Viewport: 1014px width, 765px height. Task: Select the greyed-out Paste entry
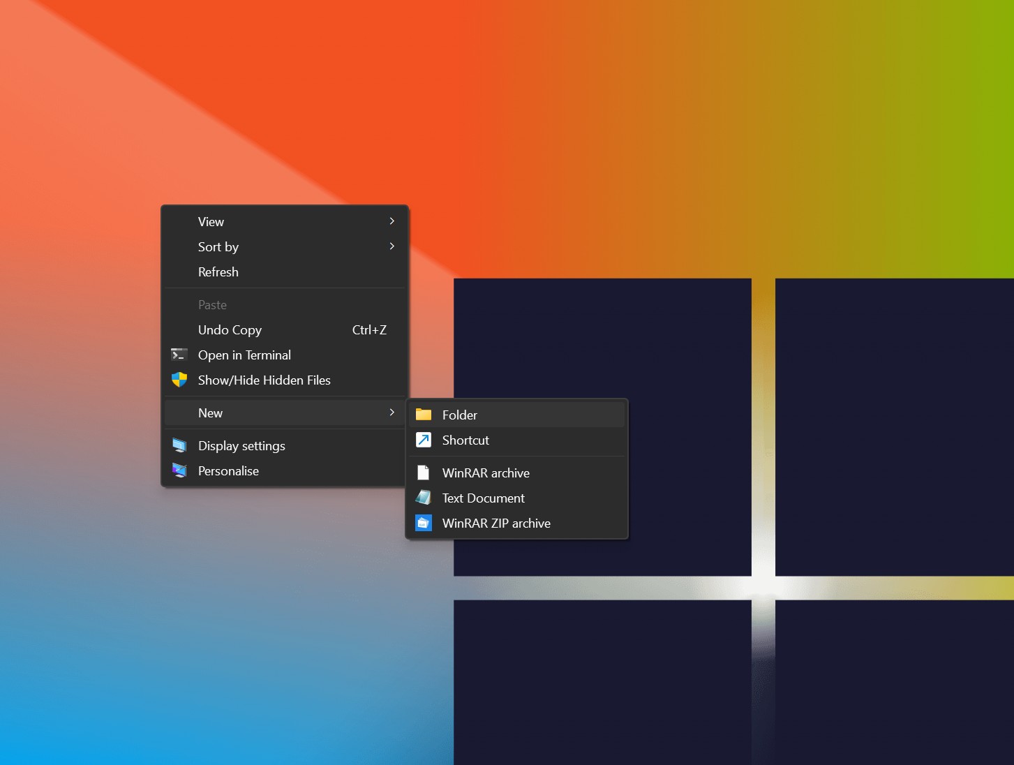tap(285, 304)
